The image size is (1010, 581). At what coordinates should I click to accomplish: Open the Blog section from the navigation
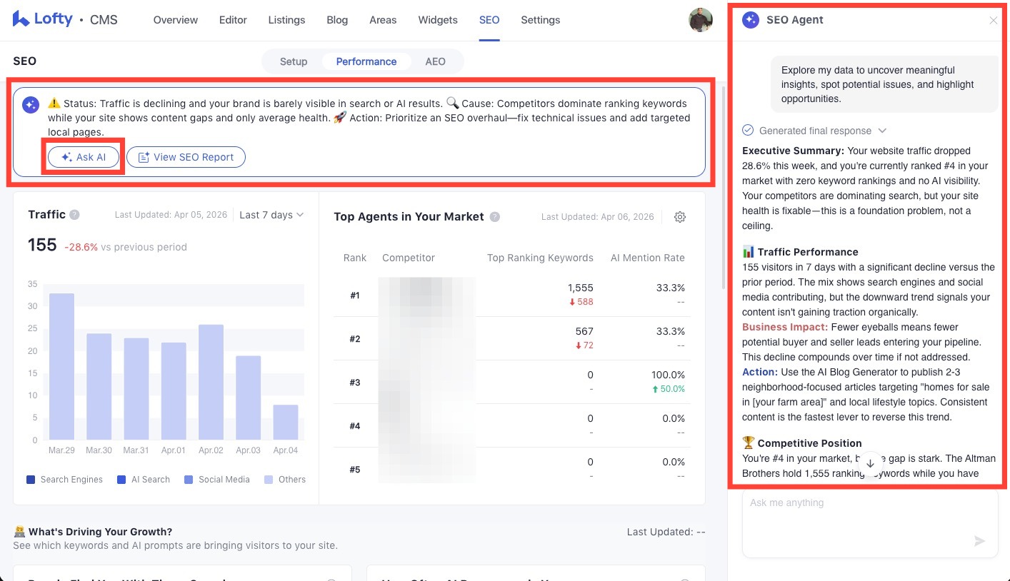(x=337, y=20)
